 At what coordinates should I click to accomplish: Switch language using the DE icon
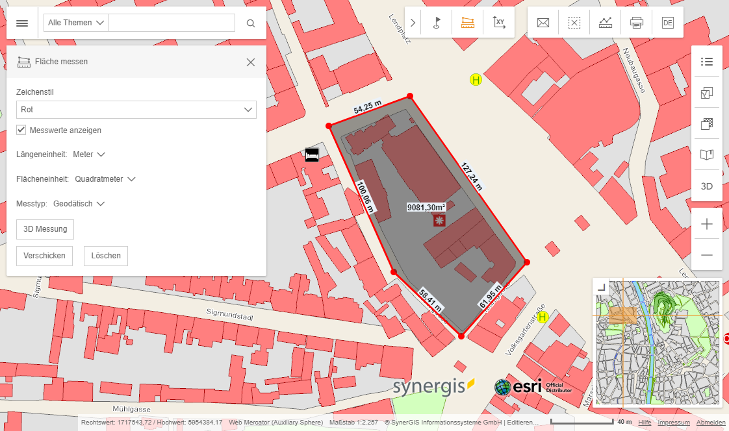point(667,22)
